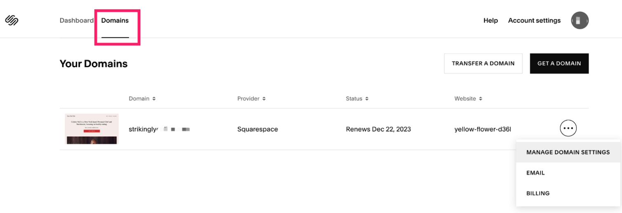Open Billing from the options menu
The height and width of the screenshot is (213, 622).
[538, 193]
